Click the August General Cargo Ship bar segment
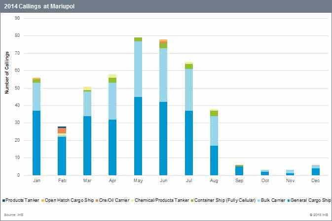The width and height of the screenshot is (332, 221). pyautogui.click(x=214, y=160)
